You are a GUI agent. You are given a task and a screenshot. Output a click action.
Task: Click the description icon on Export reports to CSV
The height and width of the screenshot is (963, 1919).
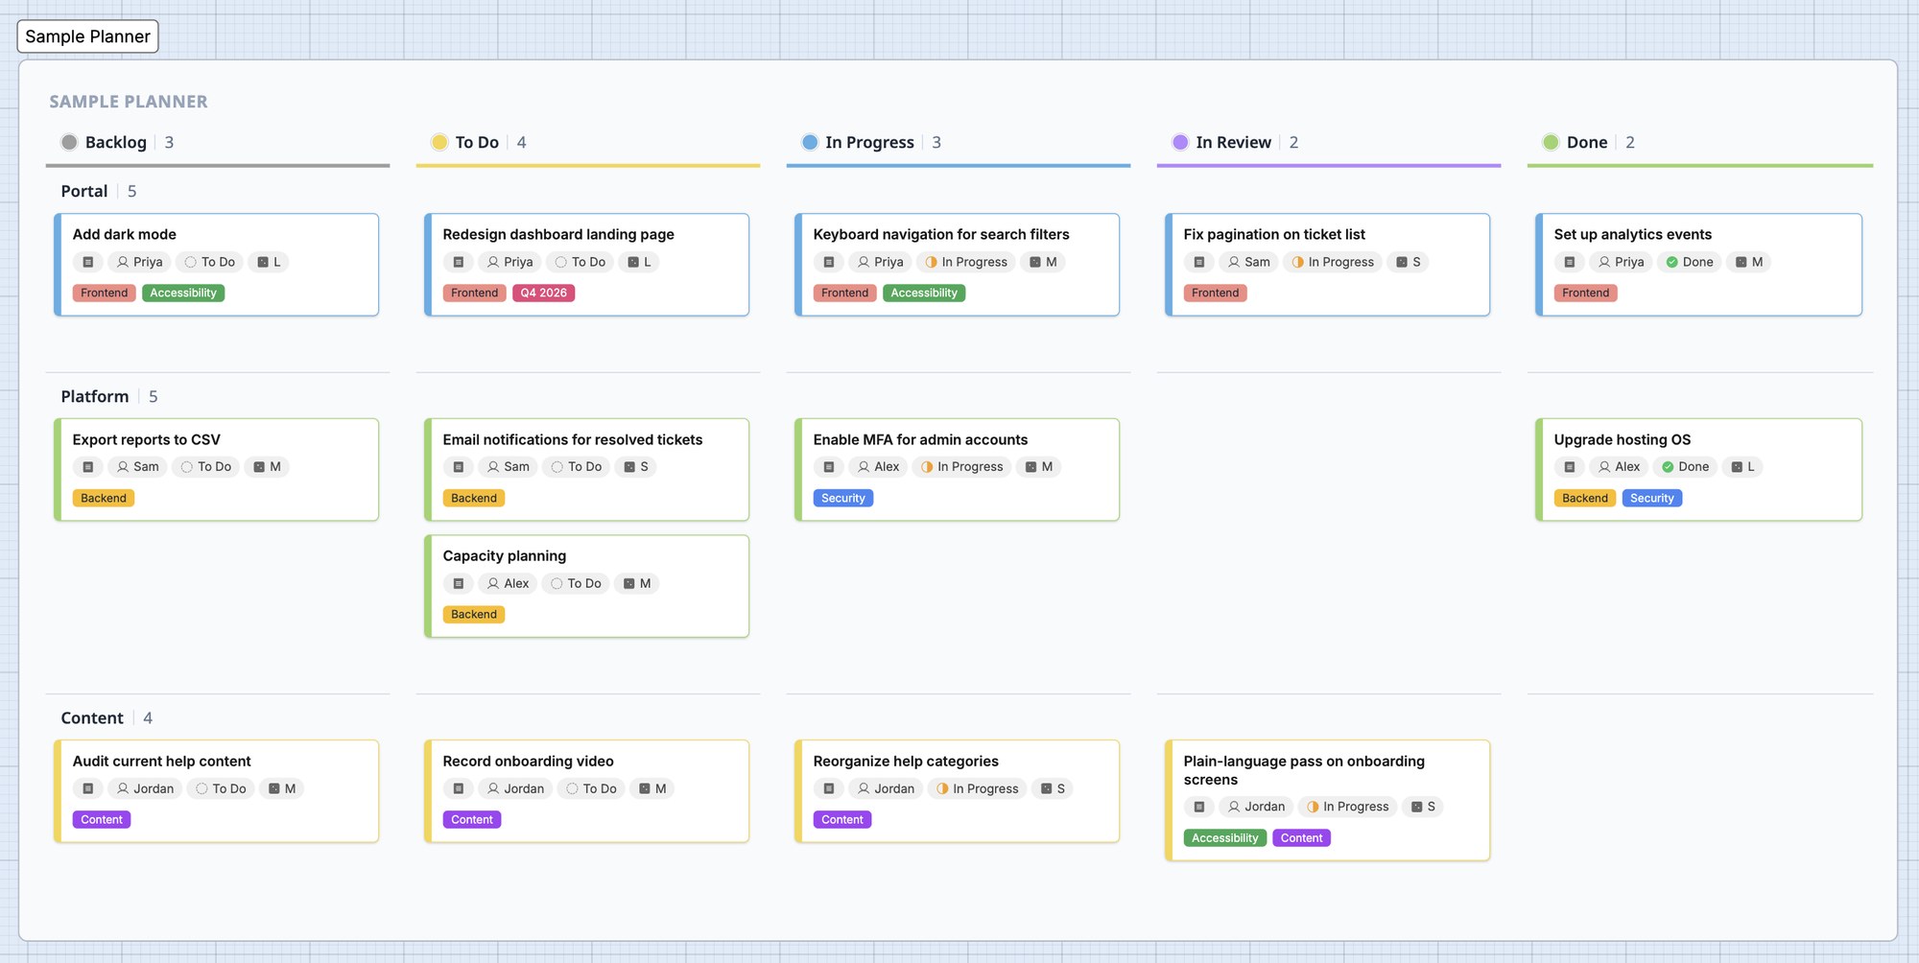[87, 467]
